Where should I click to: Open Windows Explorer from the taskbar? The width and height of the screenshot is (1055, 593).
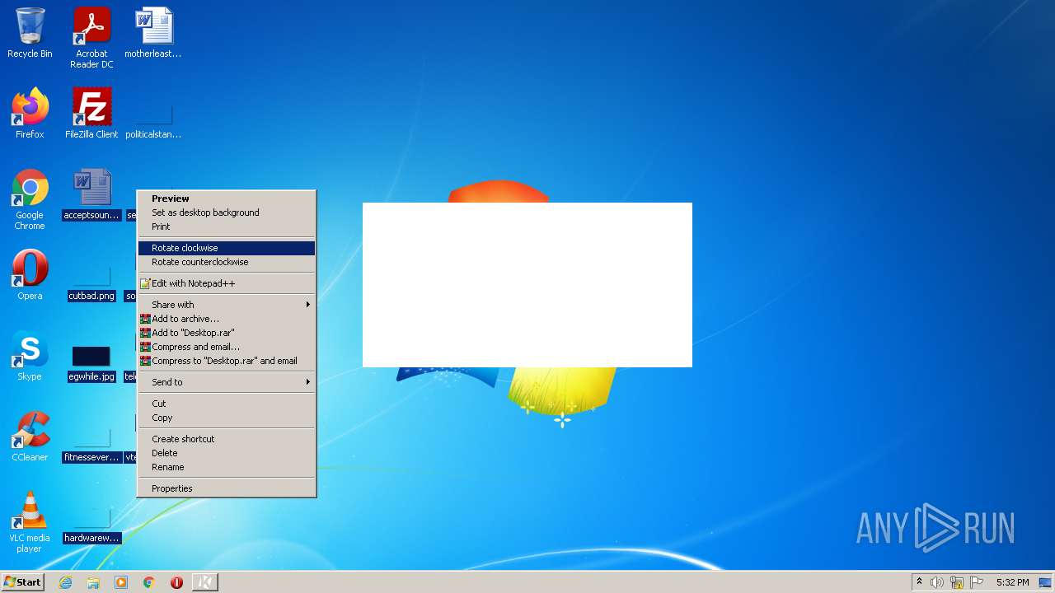[93, 582]
